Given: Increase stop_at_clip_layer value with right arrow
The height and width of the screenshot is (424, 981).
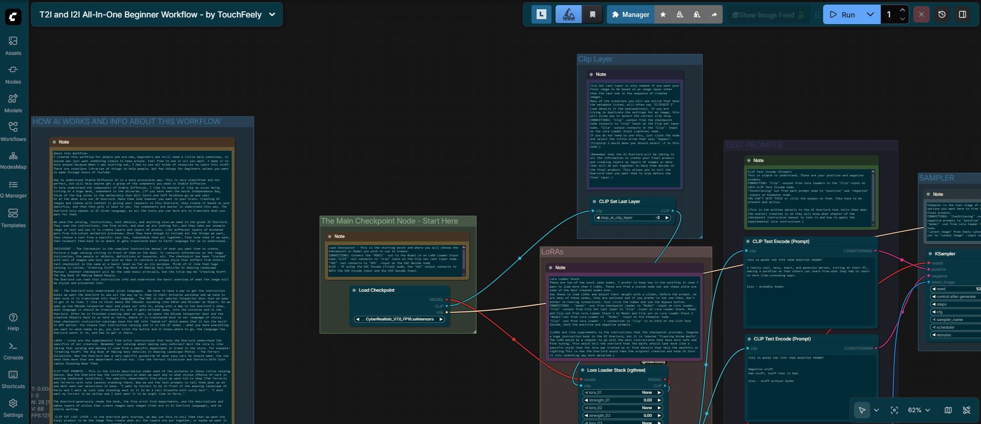Looking at the screenshot, I should click(x=667, y=218).
